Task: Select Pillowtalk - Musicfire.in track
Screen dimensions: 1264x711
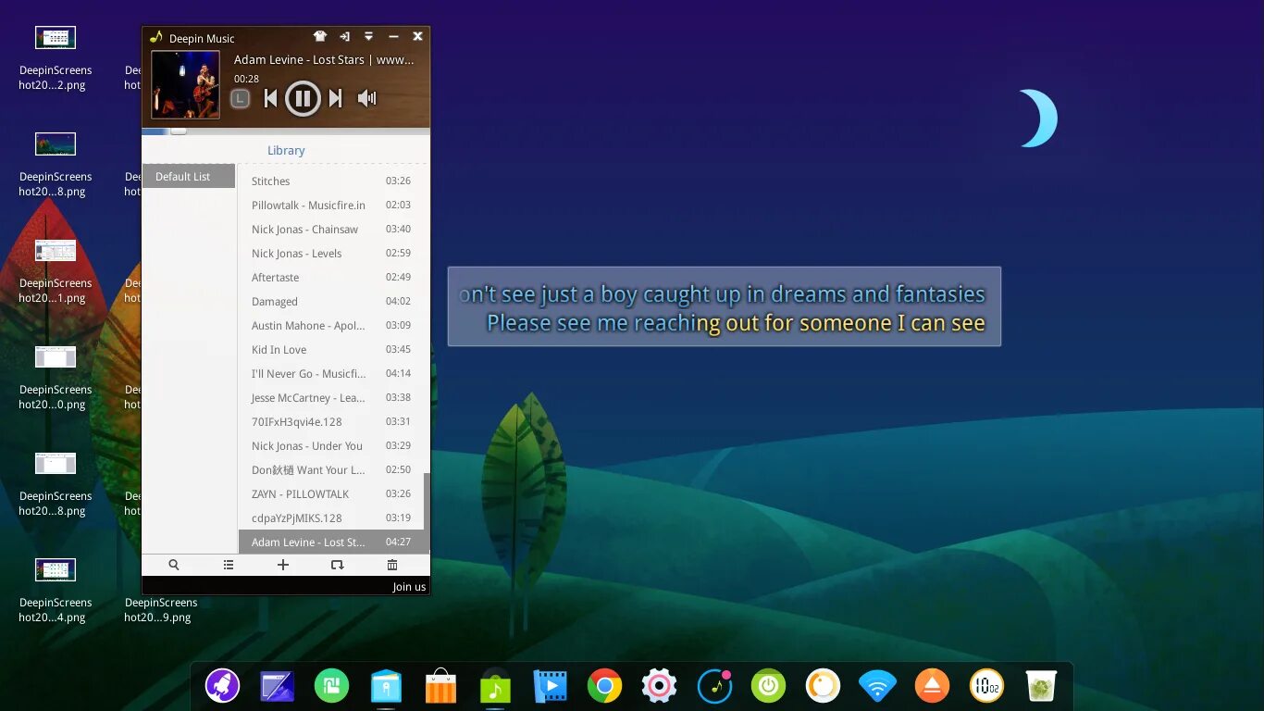Action: pyautogui.click(x=330, y=206)
